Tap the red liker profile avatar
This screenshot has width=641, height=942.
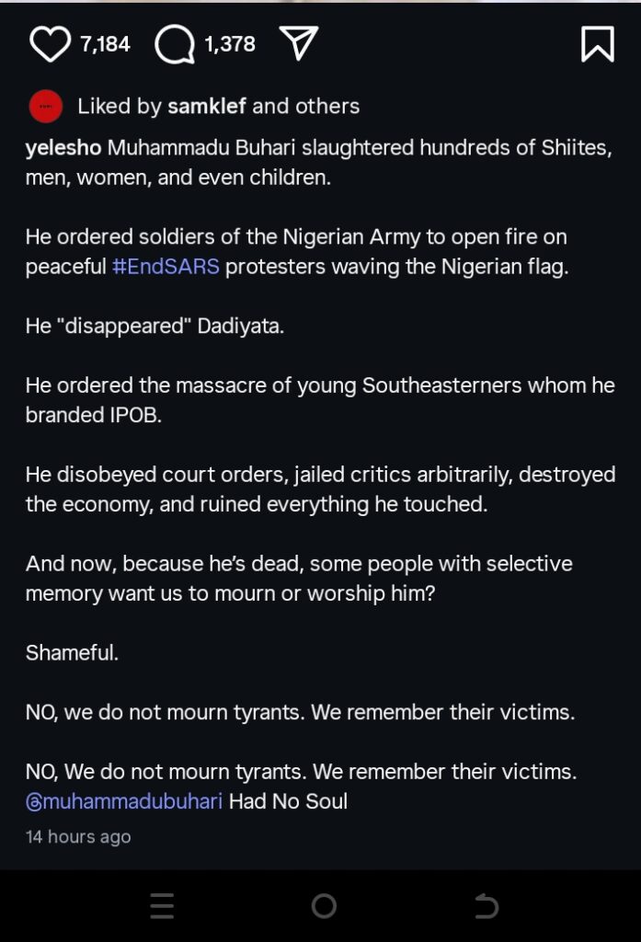coord(46,107)
